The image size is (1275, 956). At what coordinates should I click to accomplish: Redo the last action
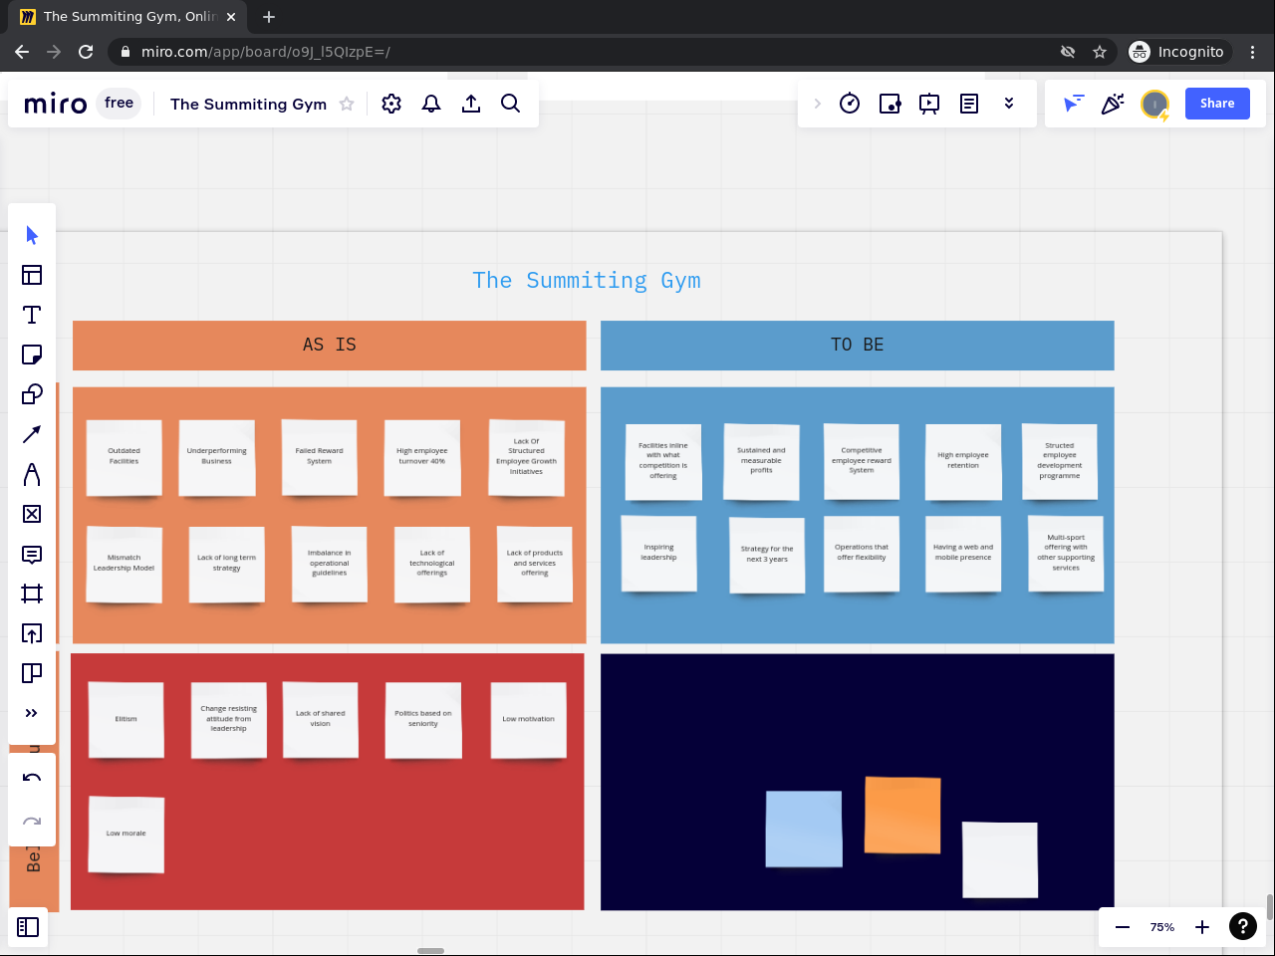(x=32, y=821)
